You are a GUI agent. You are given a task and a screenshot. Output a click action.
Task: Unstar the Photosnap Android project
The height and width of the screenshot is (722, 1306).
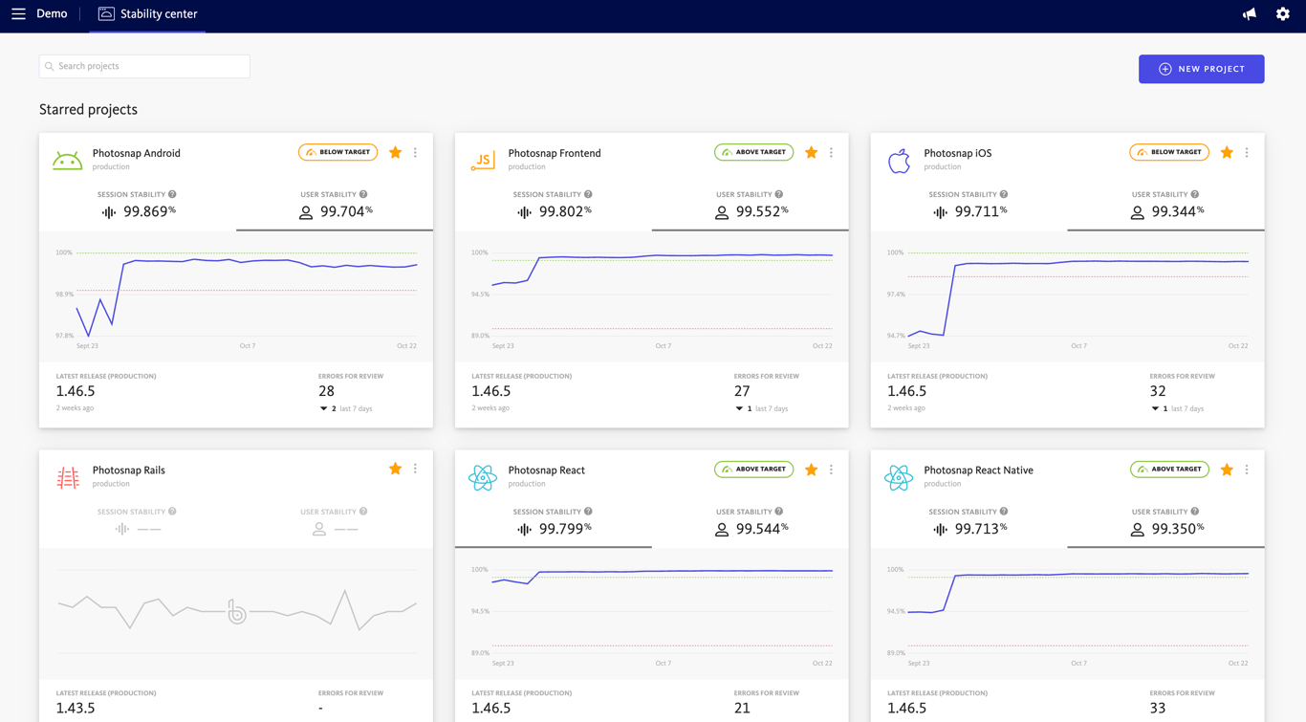[395, 152]
